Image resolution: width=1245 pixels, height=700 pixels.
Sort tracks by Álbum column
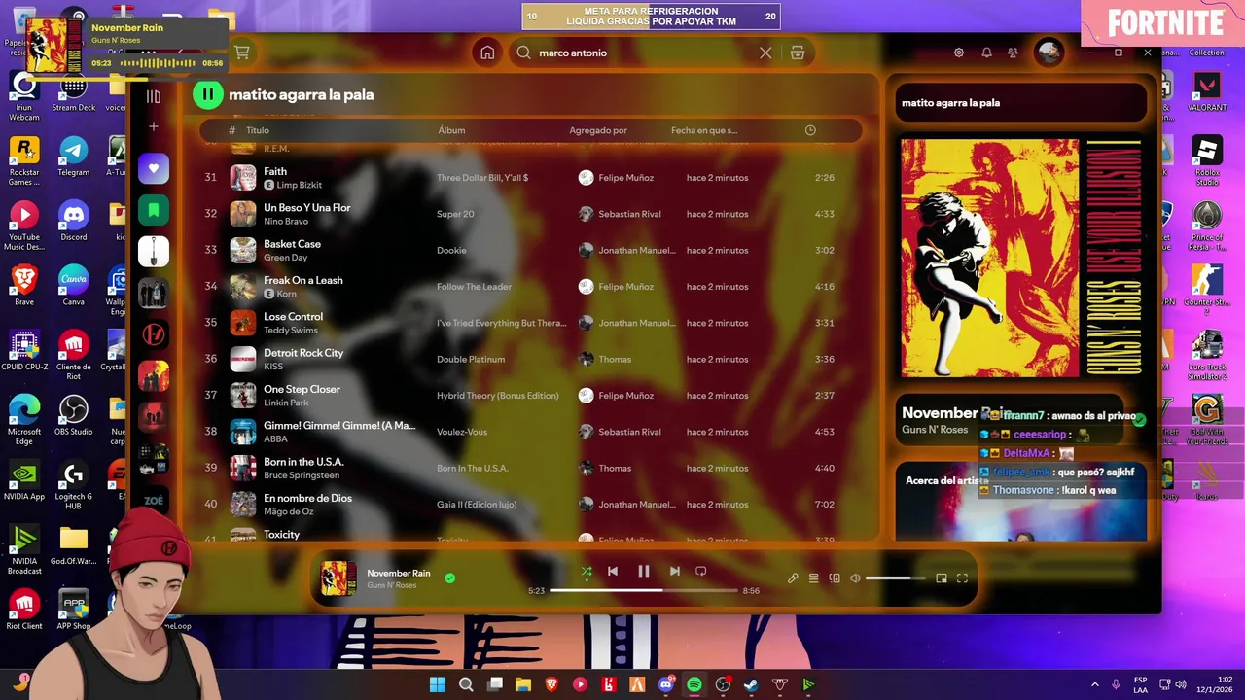click(451, 130)
